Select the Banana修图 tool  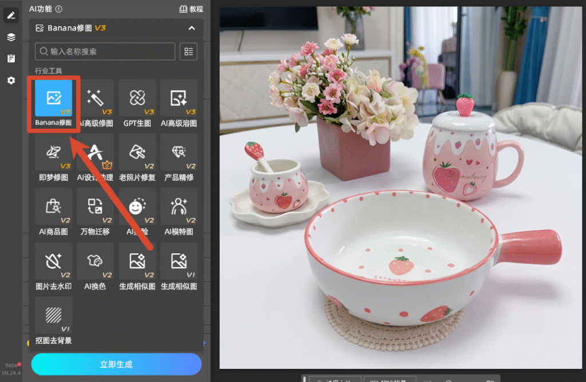click(53, 104)
